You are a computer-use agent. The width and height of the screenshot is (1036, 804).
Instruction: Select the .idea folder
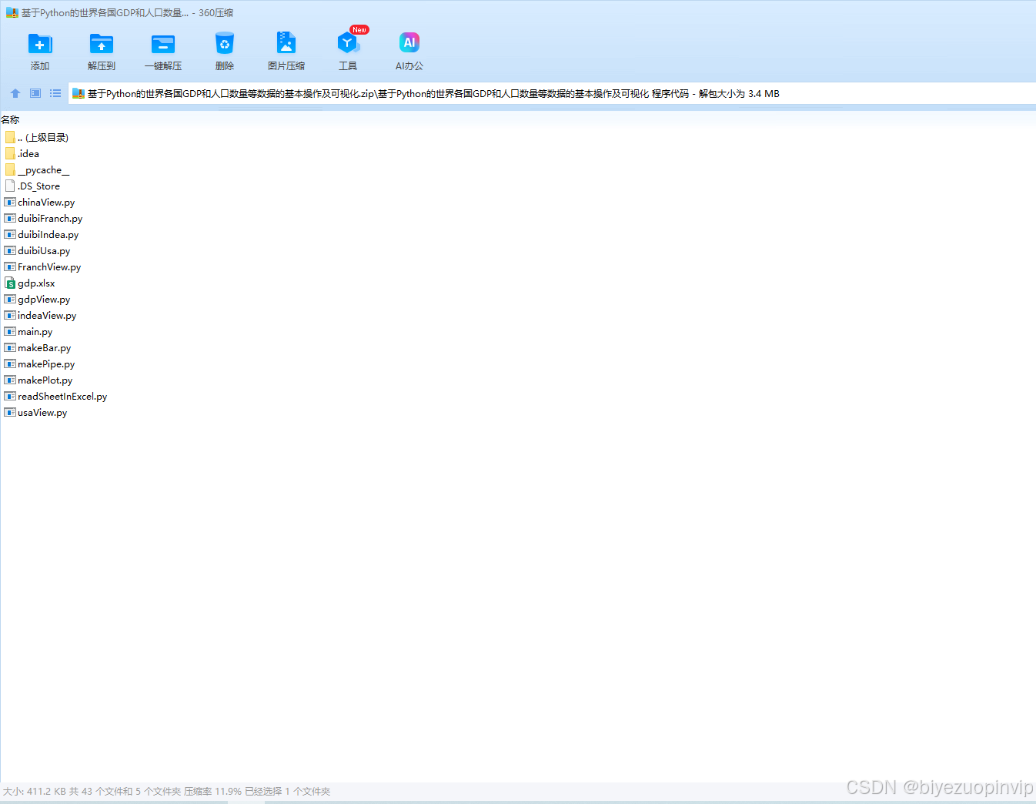click(22, 153)
